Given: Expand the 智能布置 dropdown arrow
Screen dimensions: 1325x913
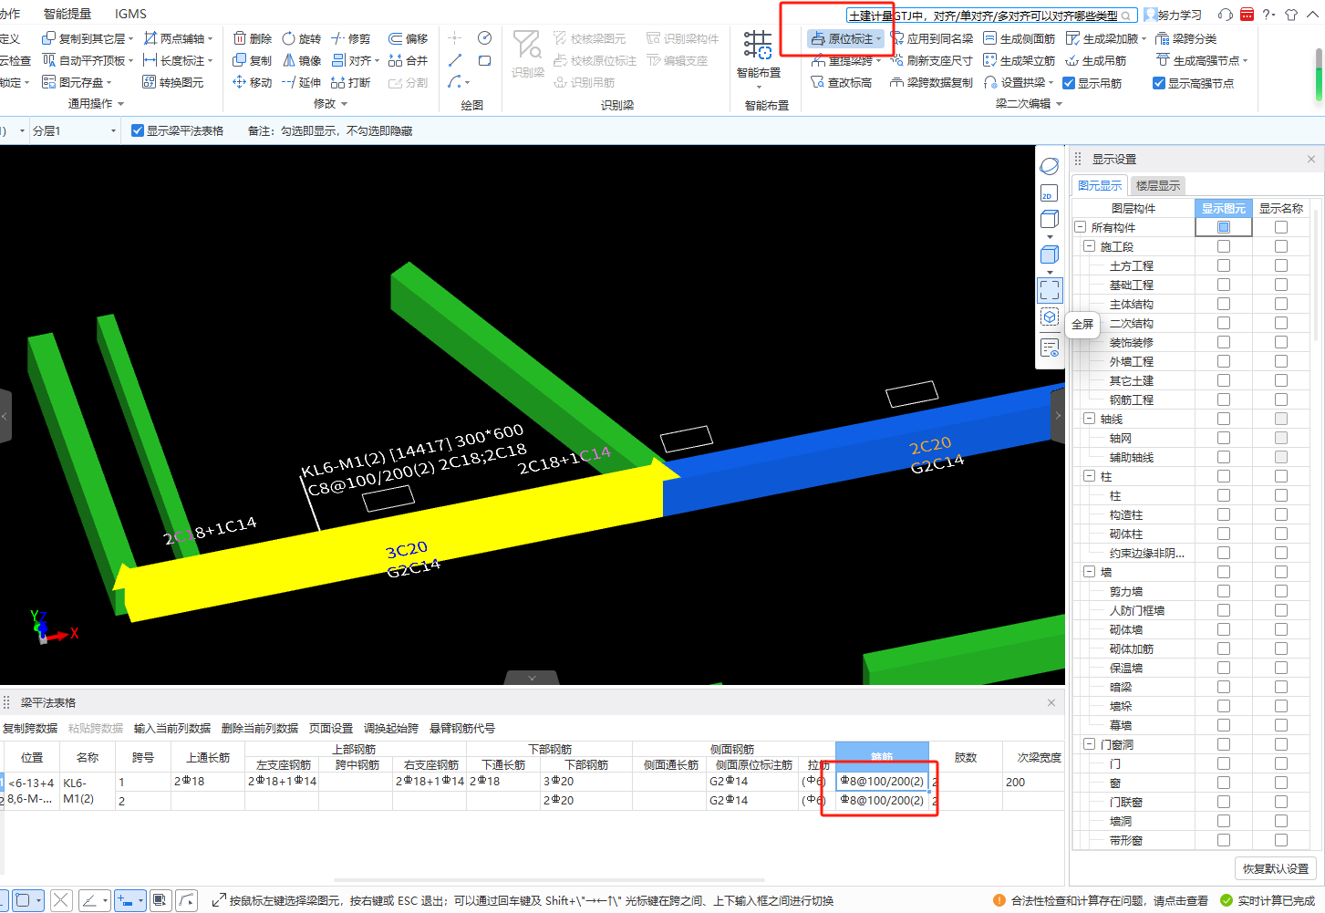Looking at the screenshot, I should tap(759, 87).
